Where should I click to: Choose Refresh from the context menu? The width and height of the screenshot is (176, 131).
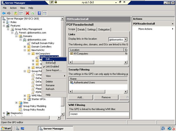point(55,89)
